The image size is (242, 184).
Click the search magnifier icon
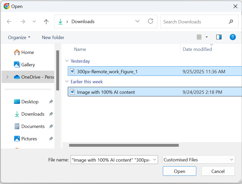point(231,22)
